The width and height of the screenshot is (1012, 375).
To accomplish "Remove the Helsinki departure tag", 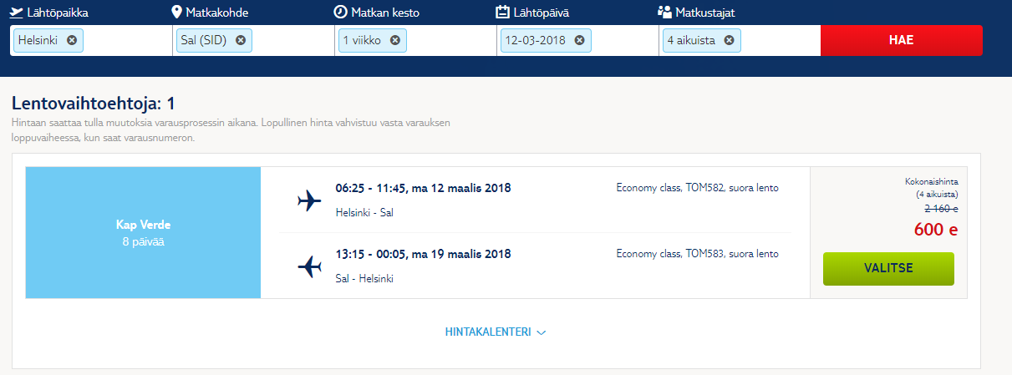I will pos(71,40).
